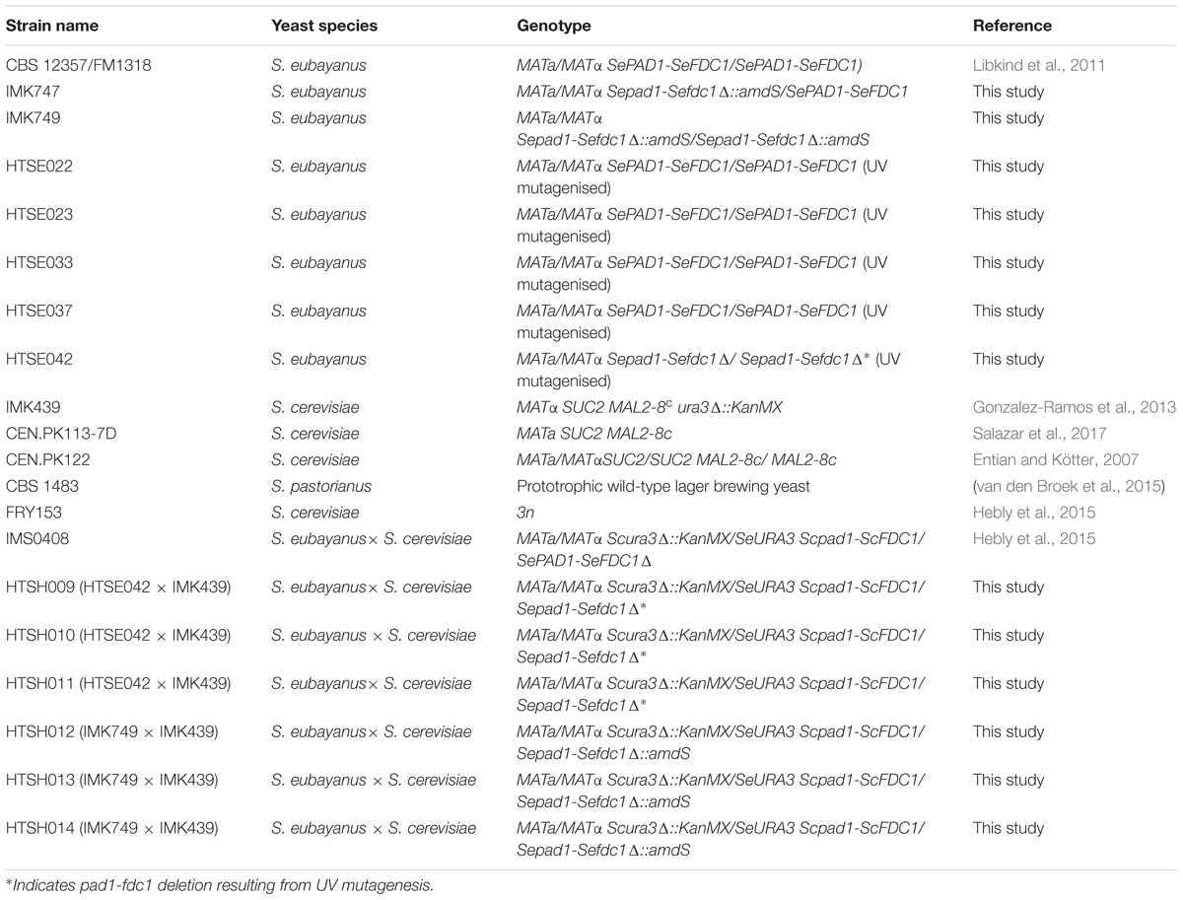Screen dimensions: 1183x900
Task: Select strain name HTSE033
Action: pyautogui.click(x=39, y=263)
